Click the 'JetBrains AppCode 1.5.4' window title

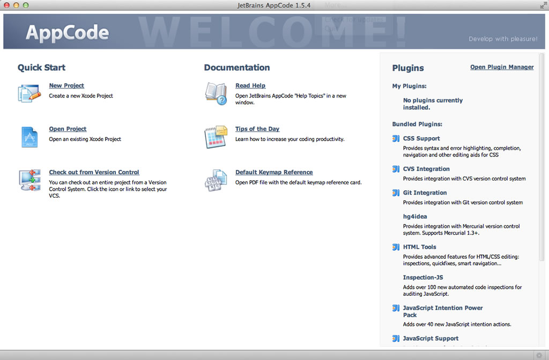point(274,5)
